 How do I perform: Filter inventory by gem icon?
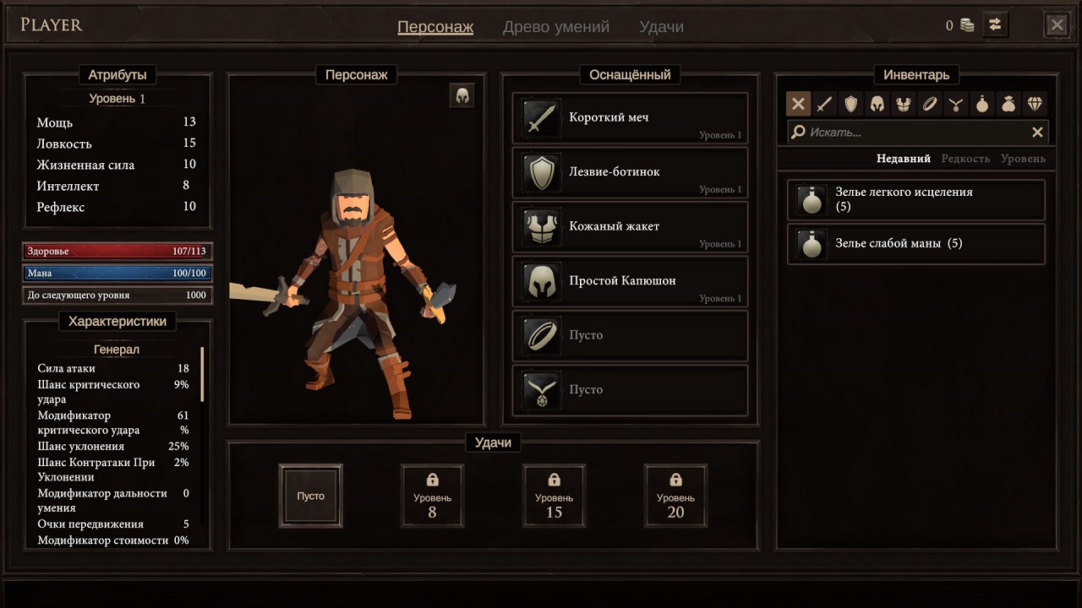tap(1035, 104)
